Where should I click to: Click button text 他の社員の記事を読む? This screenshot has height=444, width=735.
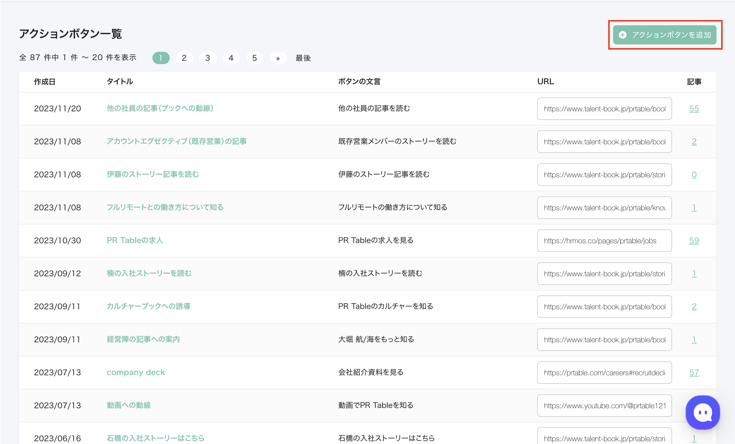pos(374,108)
